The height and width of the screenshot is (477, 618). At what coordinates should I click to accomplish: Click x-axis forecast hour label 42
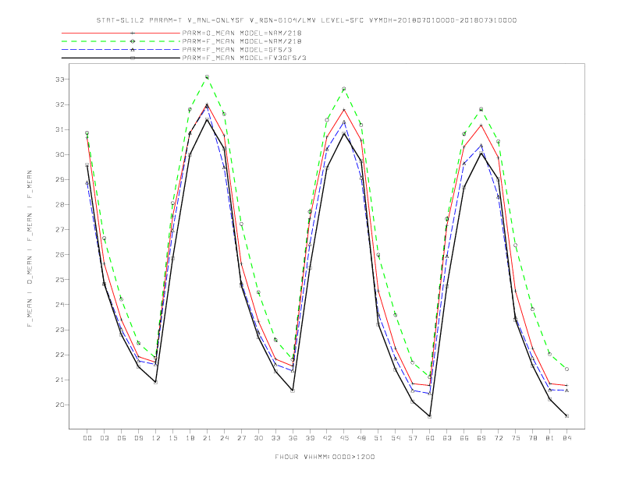327,438
